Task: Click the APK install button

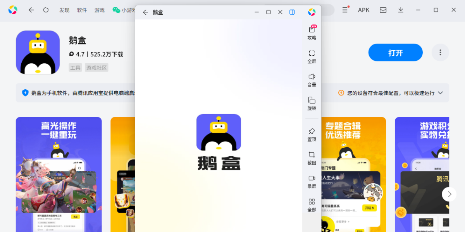Action: (x=363, y=10)
